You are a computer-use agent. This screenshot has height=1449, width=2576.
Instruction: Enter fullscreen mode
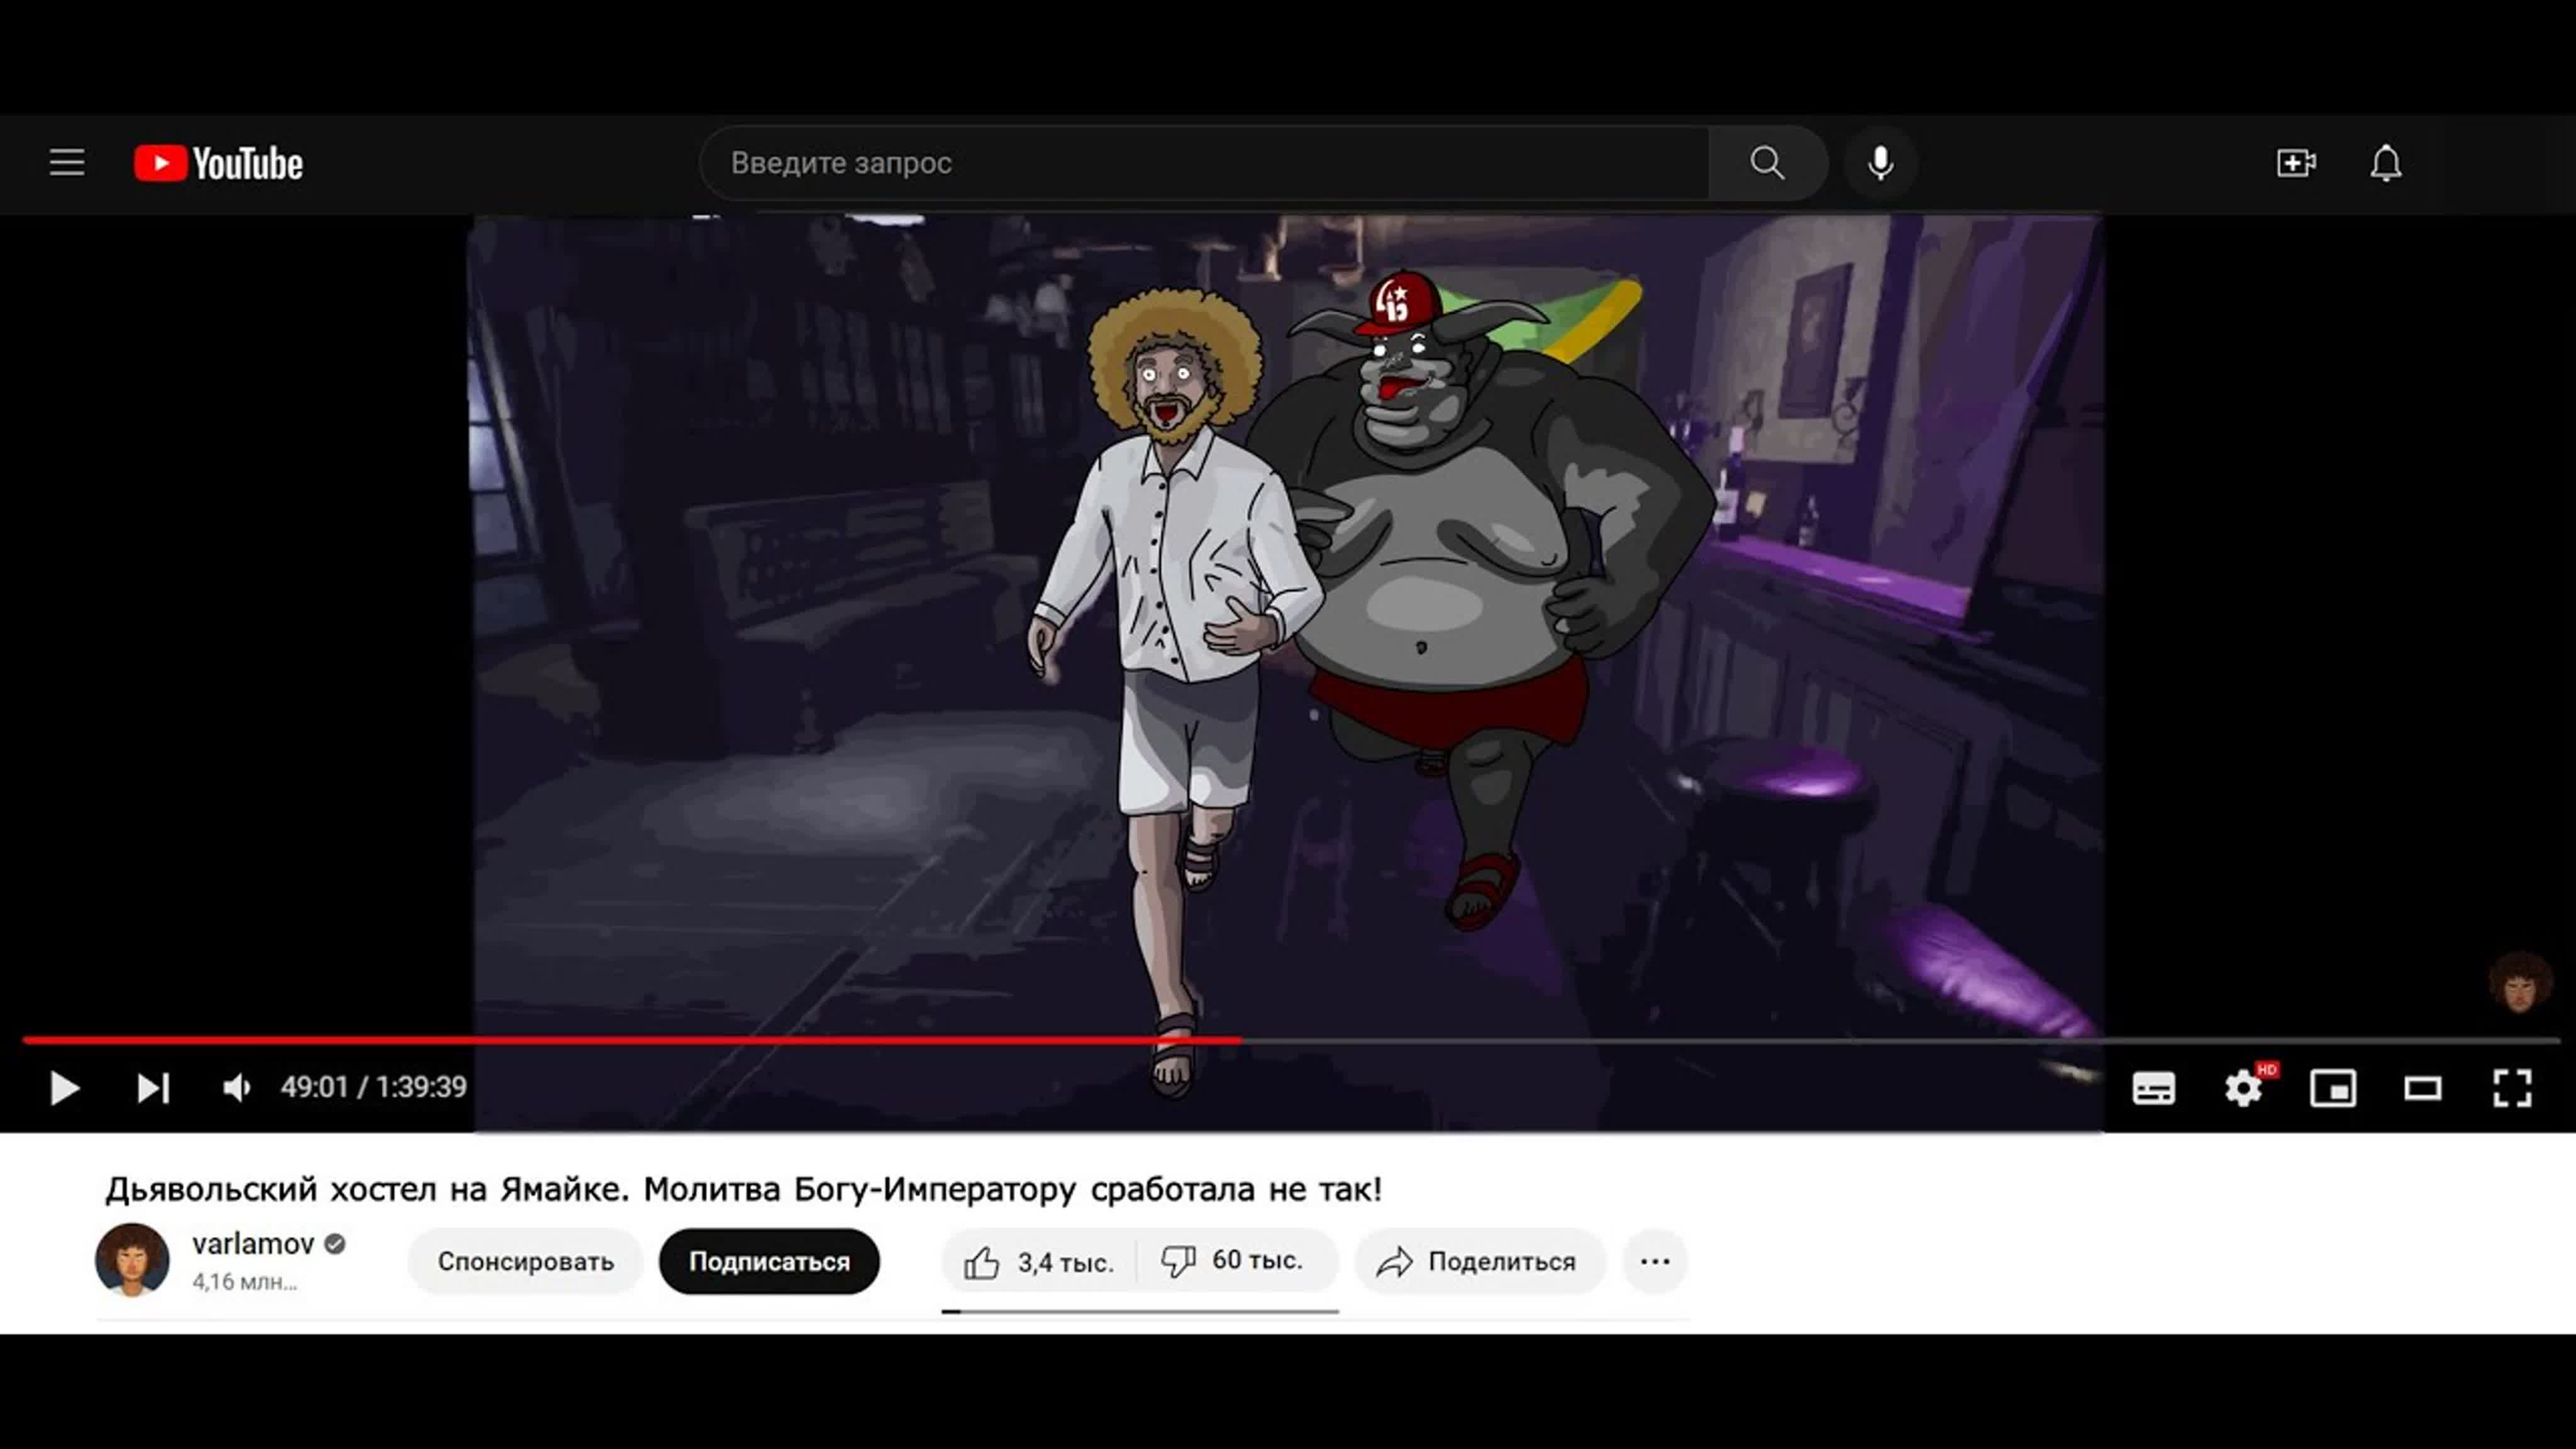[x=2512, y=1088]
